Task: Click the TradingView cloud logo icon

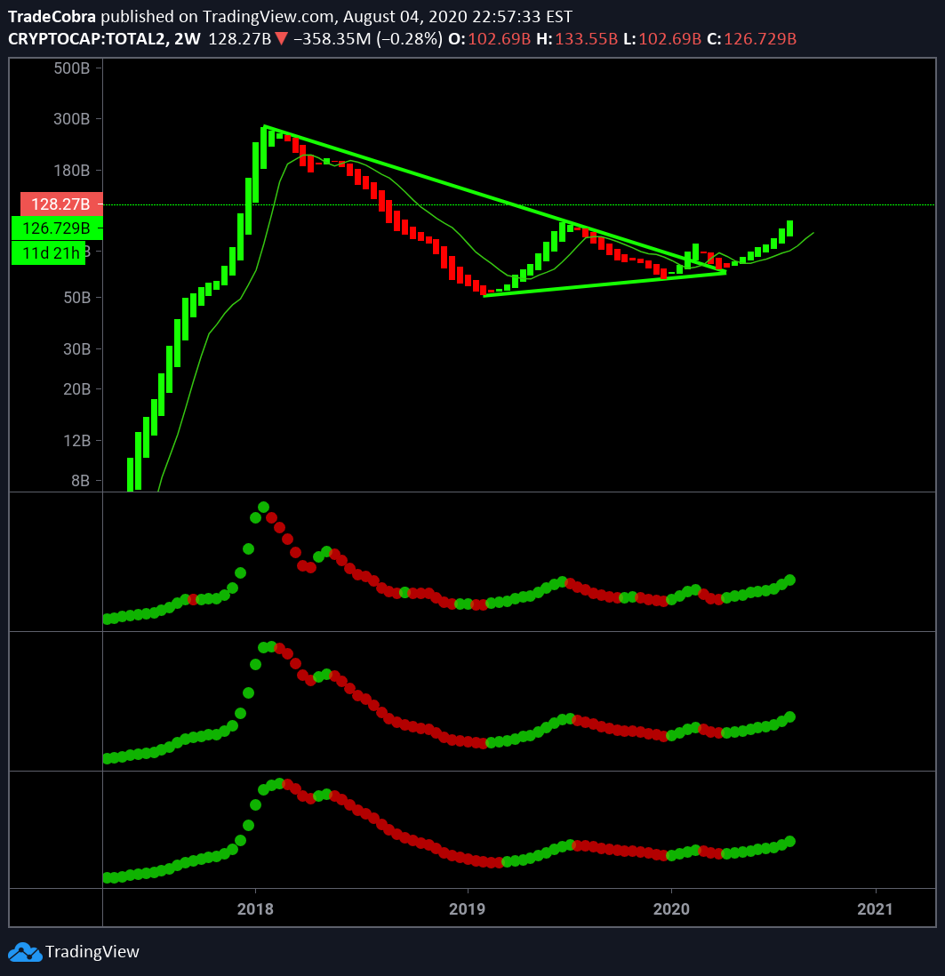Action: pos(24,952)
